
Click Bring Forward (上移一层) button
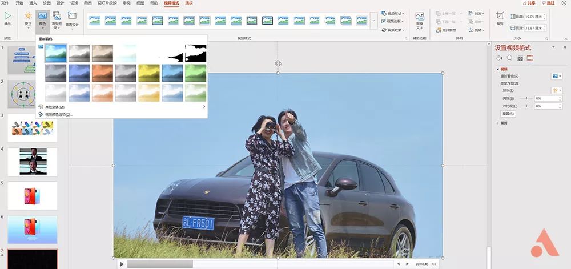click(x=449, y=14)
